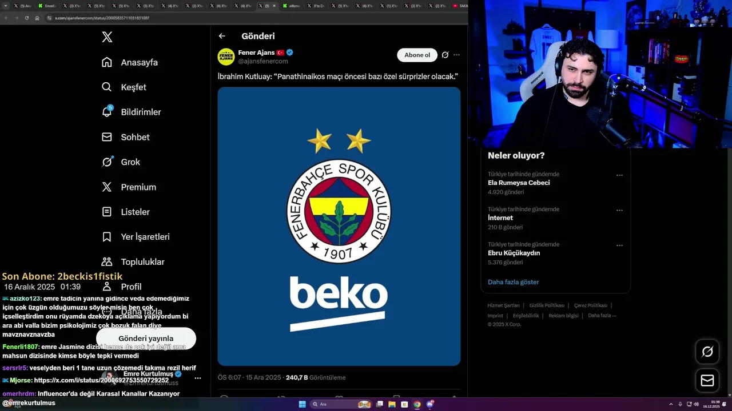Viewport: 732px width, 411px height.
Task: Click Daha fazla göster link
Action: pos(513,282)
